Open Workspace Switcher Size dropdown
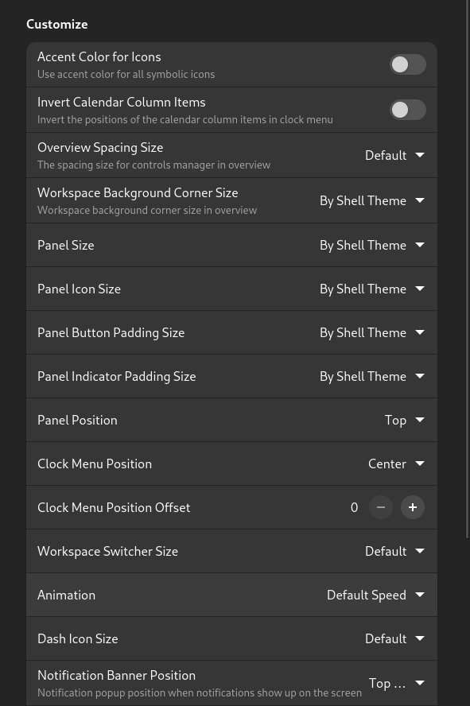 pos(394,551)
